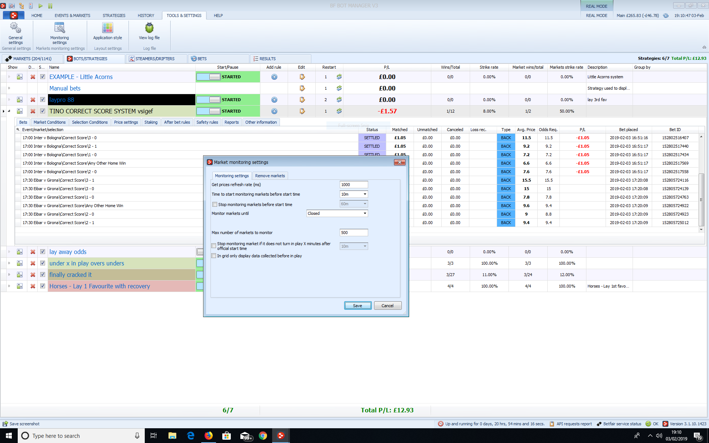Toggle checkbox for finally cracked it

[42, 275]
